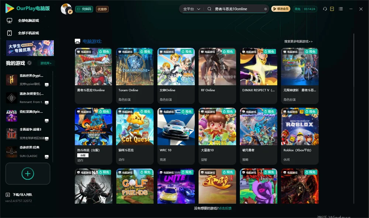This screenshot has width=369, height=218.
Task: Open 女神Online game card
Action: point(176,75)
